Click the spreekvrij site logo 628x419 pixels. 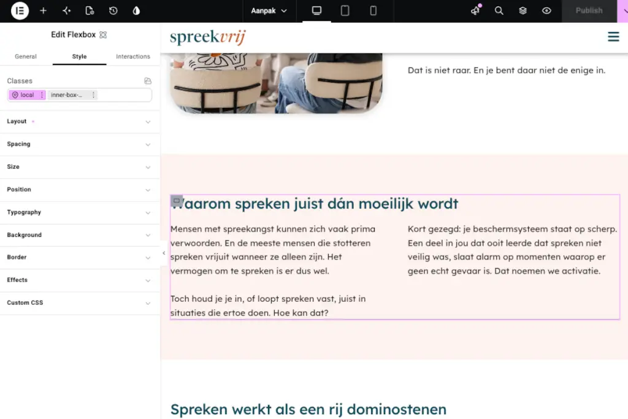[x=207, y=37]
